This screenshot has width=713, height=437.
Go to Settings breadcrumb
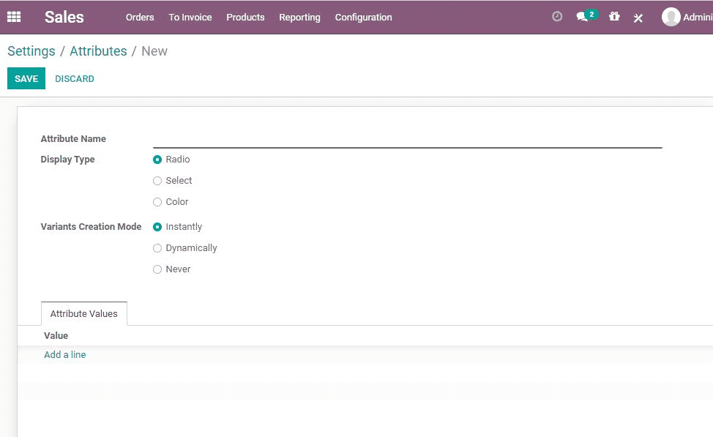[x=31, y=51]
